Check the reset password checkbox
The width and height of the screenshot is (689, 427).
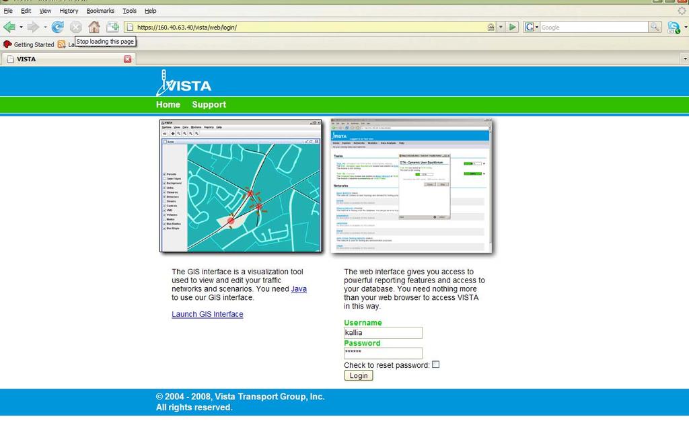click(x=435, y=364)
